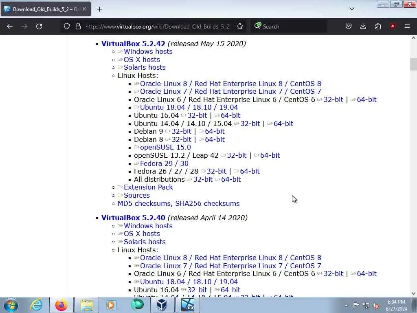Open Oracle Linux 8 link under 5.2.40
The image size is (417, 313).
(230, 258)
